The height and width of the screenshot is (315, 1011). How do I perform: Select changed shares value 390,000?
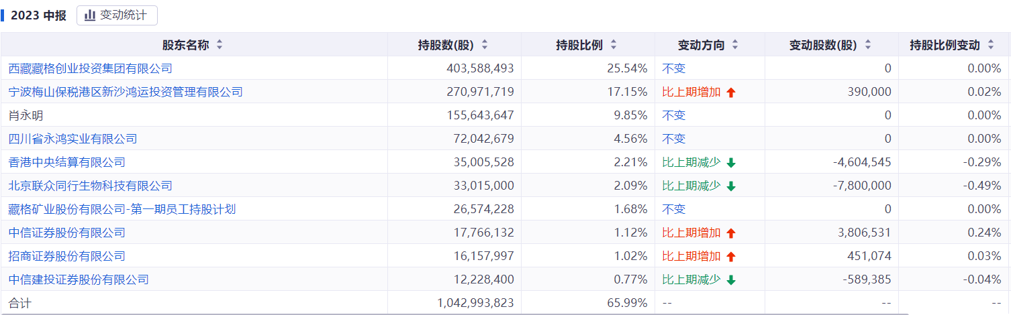coord(871,92)
